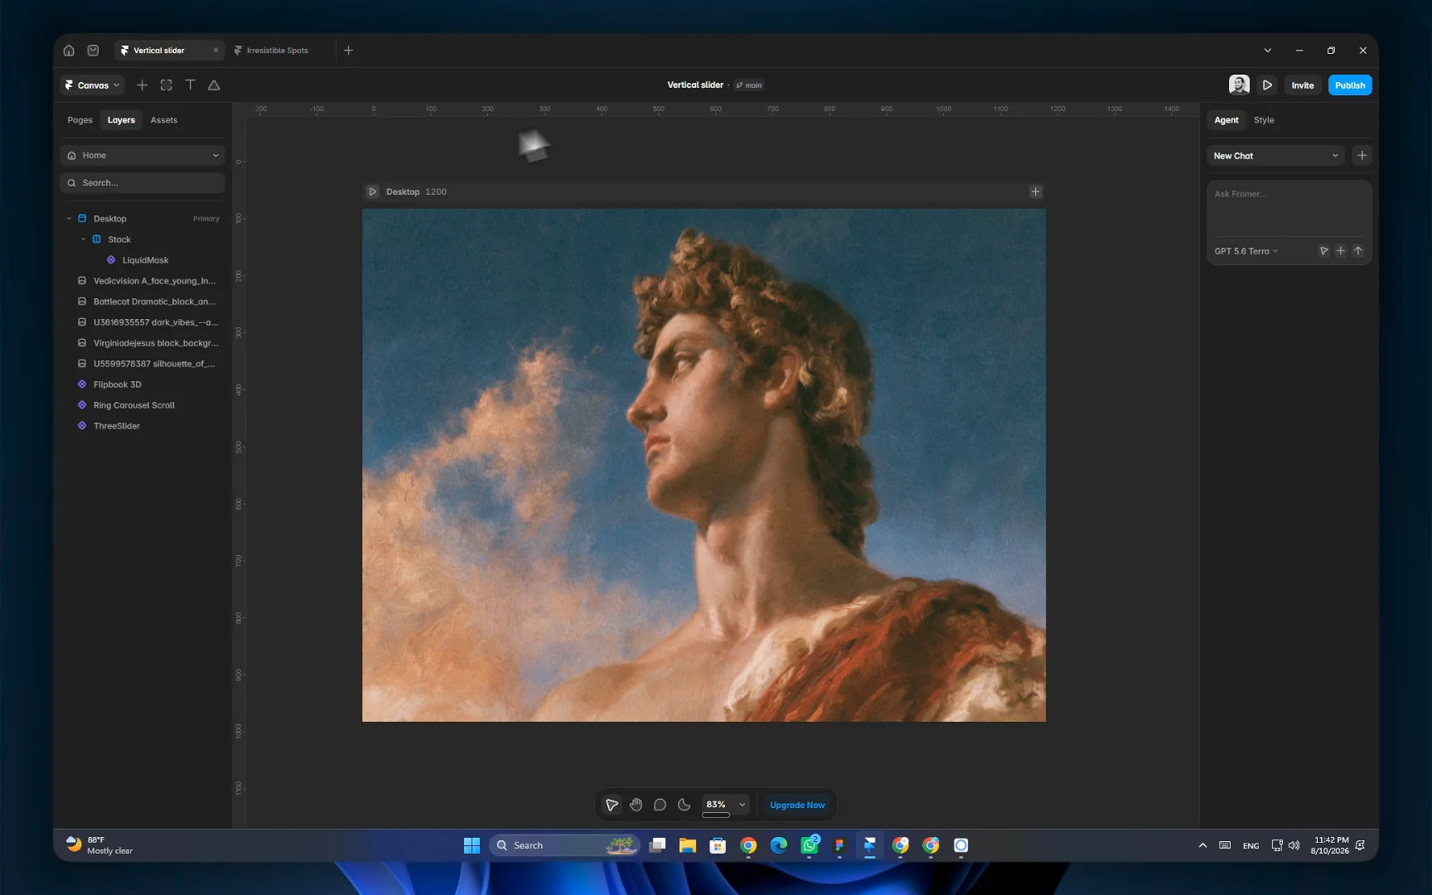Click the insert plus icon in toolbar
1432x895 pixels.
(142, 85)
